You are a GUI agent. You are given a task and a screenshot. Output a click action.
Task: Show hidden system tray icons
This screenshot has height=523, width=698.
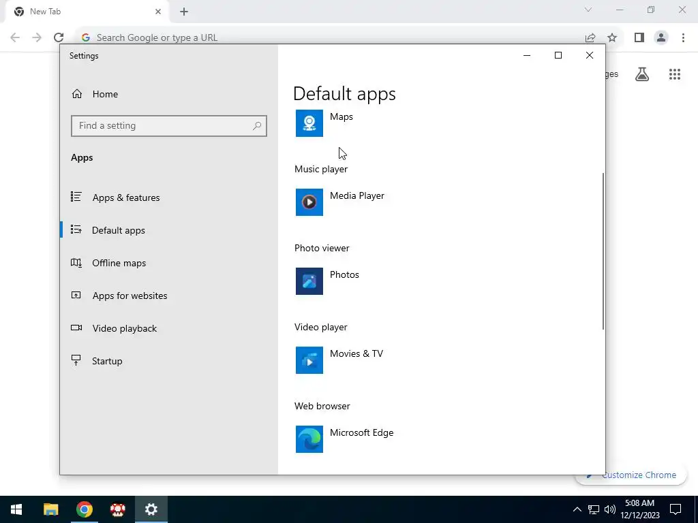tap(577, 509)
